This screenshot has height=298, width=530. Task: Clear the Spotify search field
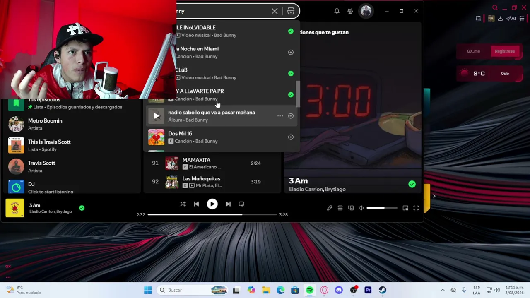pos(275,11)
